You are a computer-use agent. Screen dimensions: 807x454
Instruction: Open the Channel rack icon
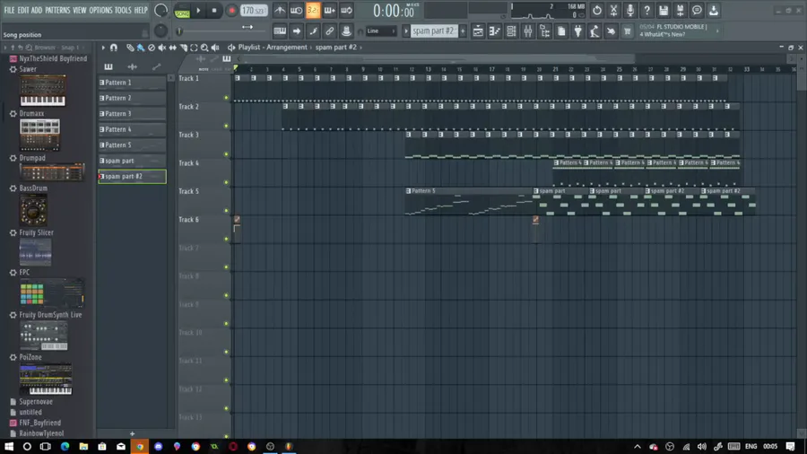point(511,31)
